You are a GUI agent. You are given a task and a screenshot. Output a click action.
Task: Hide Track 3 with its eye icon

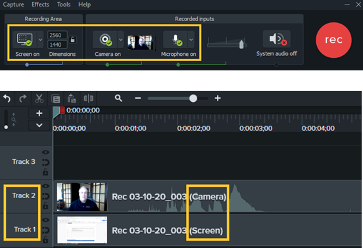click(45, 152)
